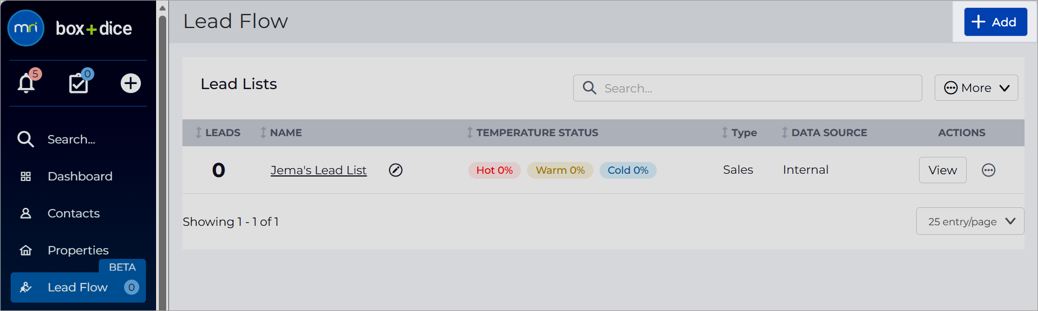Open the 25 entry/page dropdown
The width and height of the screenshot is (1038, 311).
[x=970, y=221]
